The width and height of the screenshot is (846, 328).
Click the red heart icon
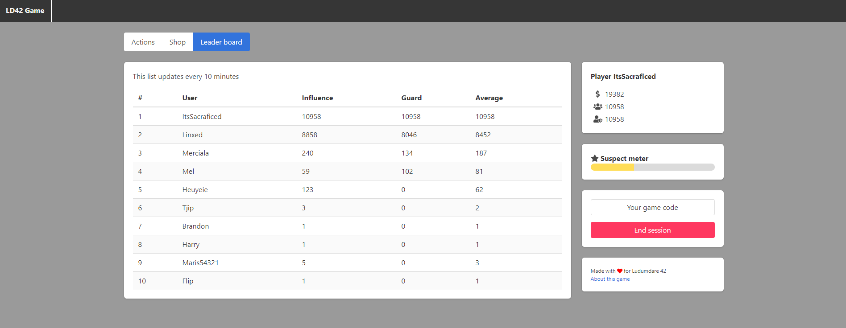(619, 271)
